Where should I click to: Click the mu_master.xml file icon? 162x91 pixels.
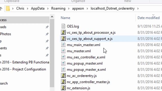click(x=63, y=51)
